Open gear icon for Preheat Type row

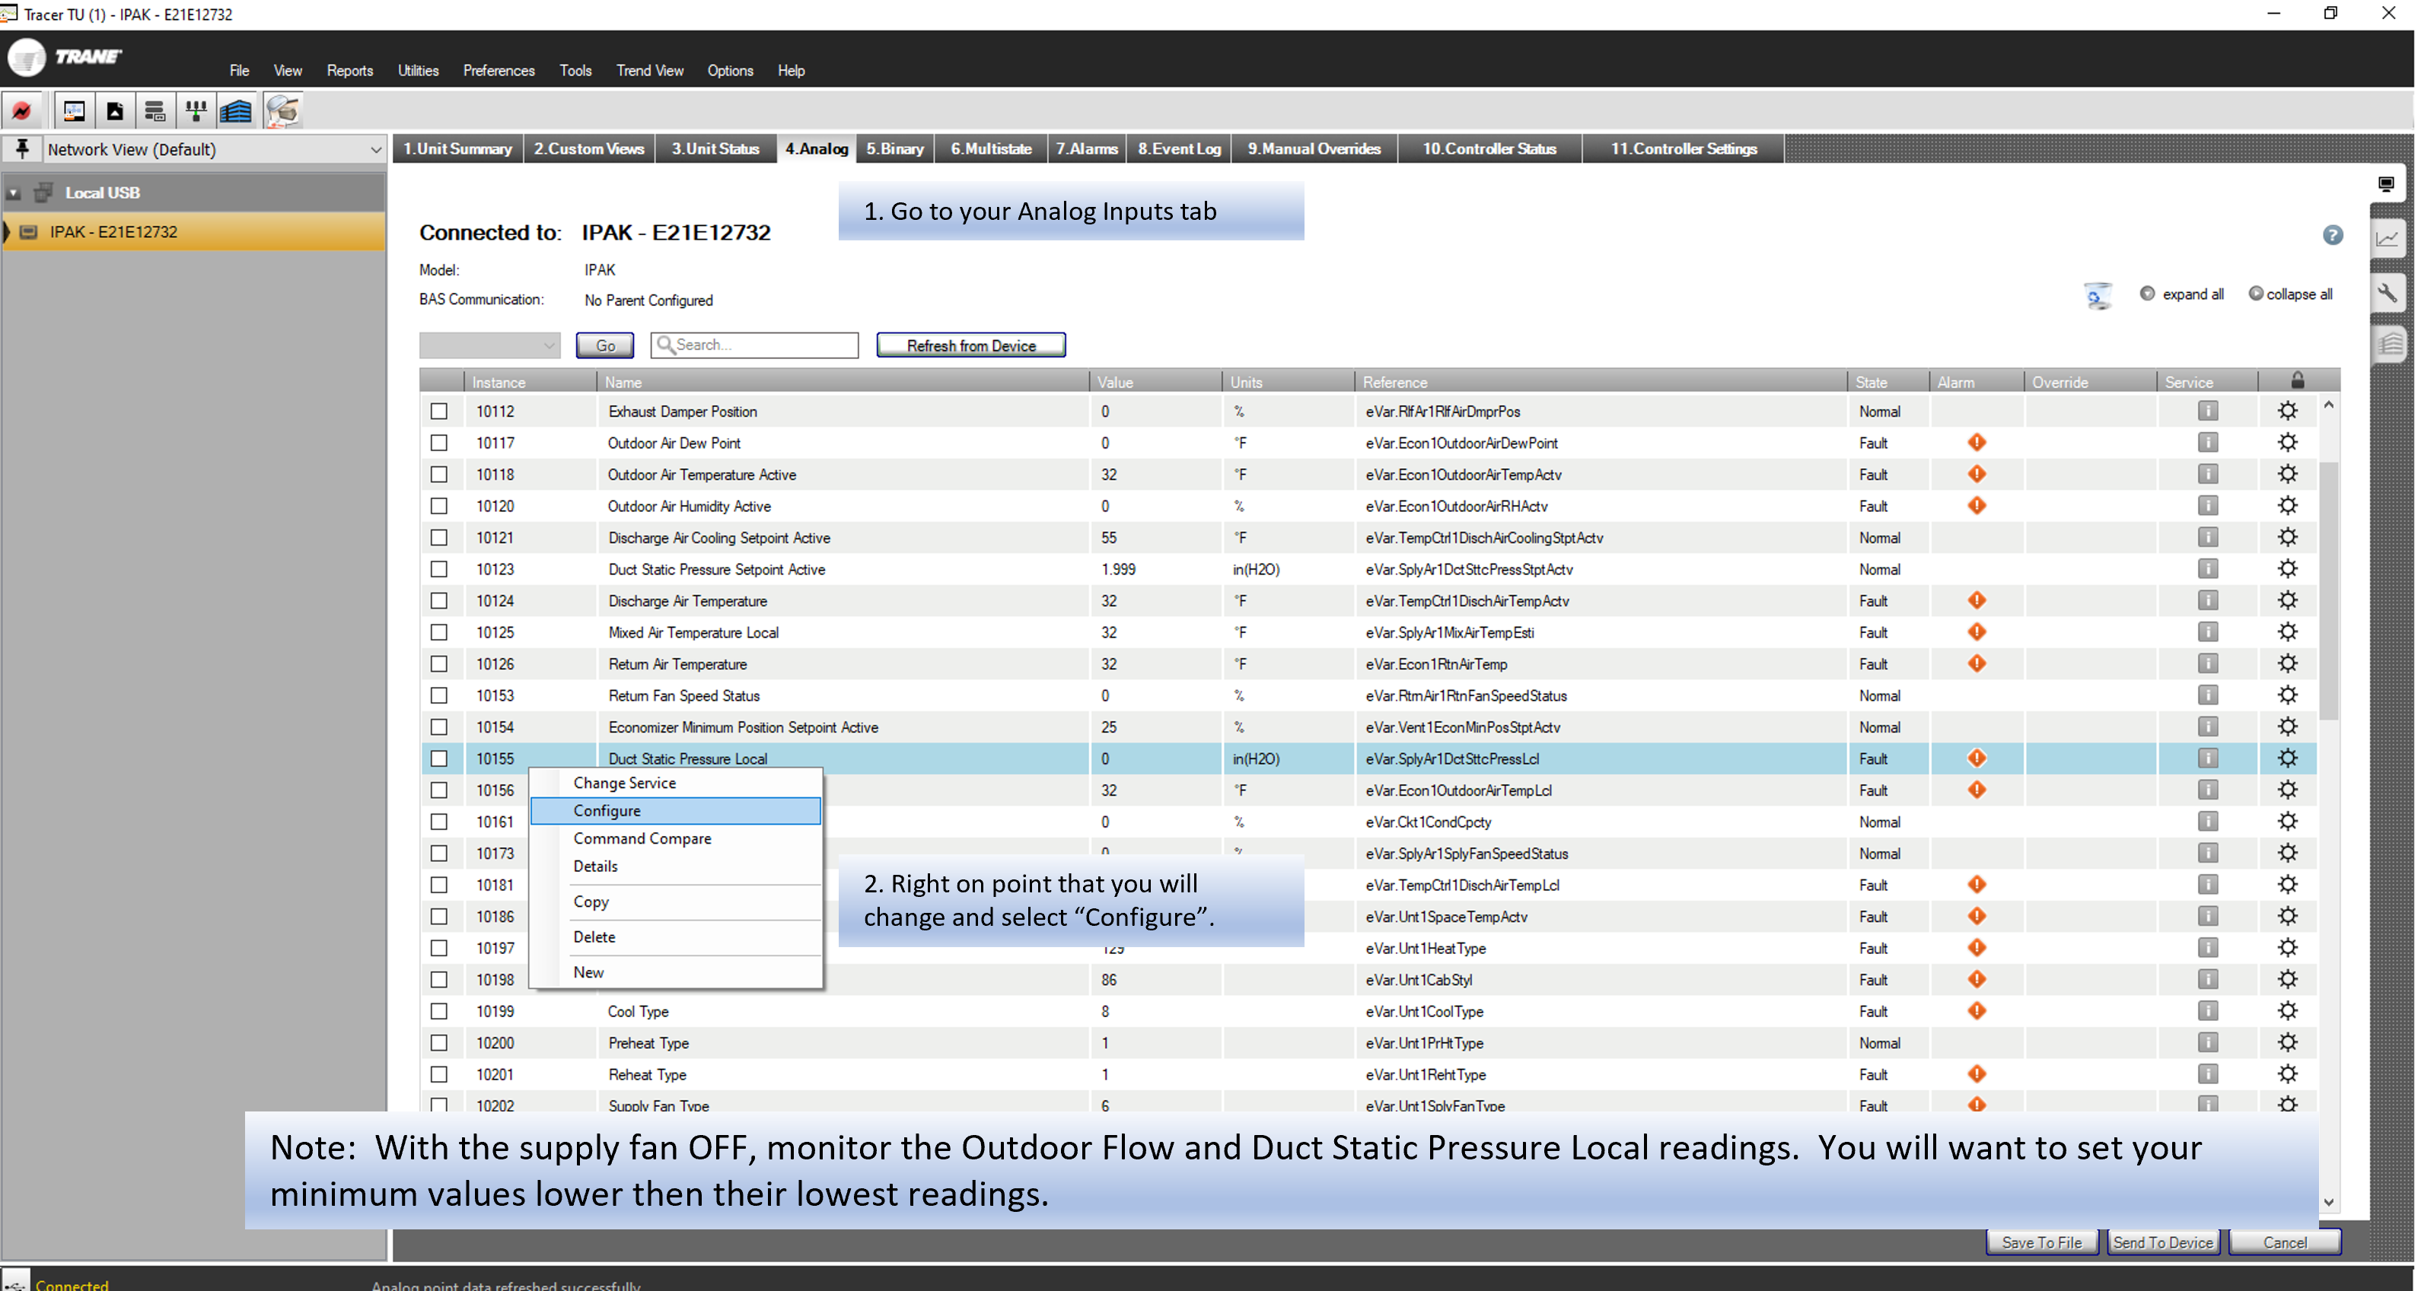pos(2288,1042)
